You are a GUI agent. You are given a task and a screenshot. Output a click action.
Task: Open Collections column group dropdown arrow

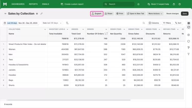45,29
